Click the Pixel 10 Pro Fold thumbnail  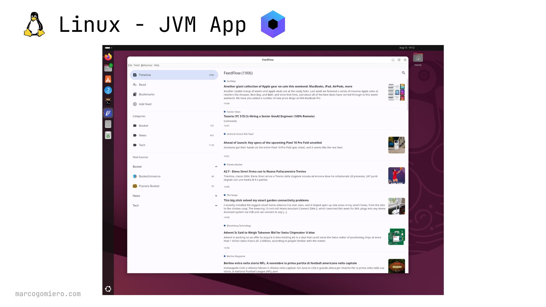pyautogui.click(x=396, y=145)
